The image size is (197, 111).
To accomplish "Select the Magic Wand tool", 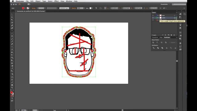I will pyautogui.click(x=12, y=20).
